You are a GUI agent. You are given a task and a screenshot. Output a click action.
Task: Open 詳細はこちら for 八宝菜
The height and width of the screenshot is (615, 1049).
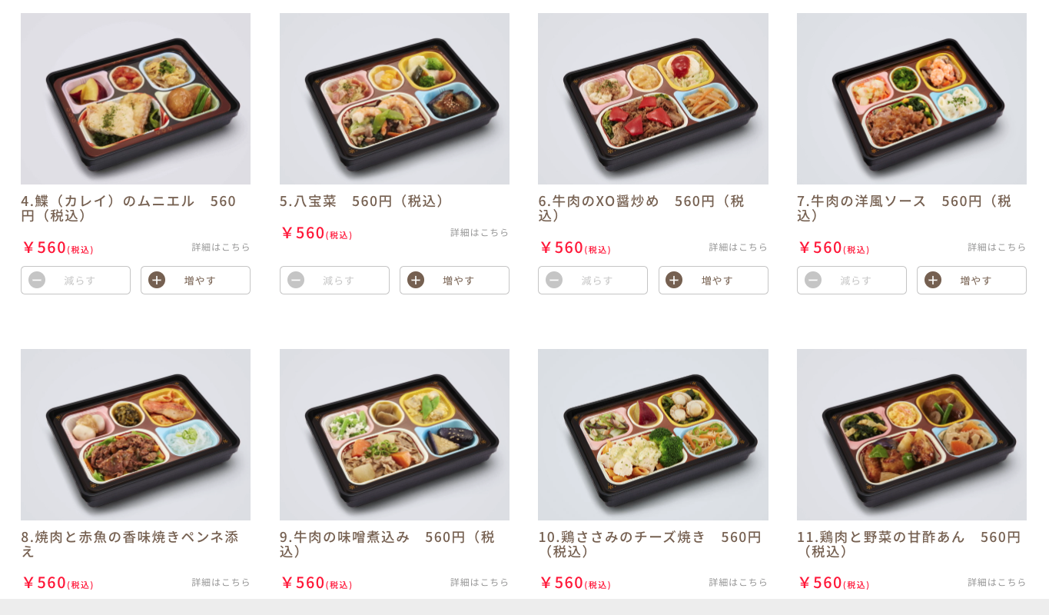point(480,232)
